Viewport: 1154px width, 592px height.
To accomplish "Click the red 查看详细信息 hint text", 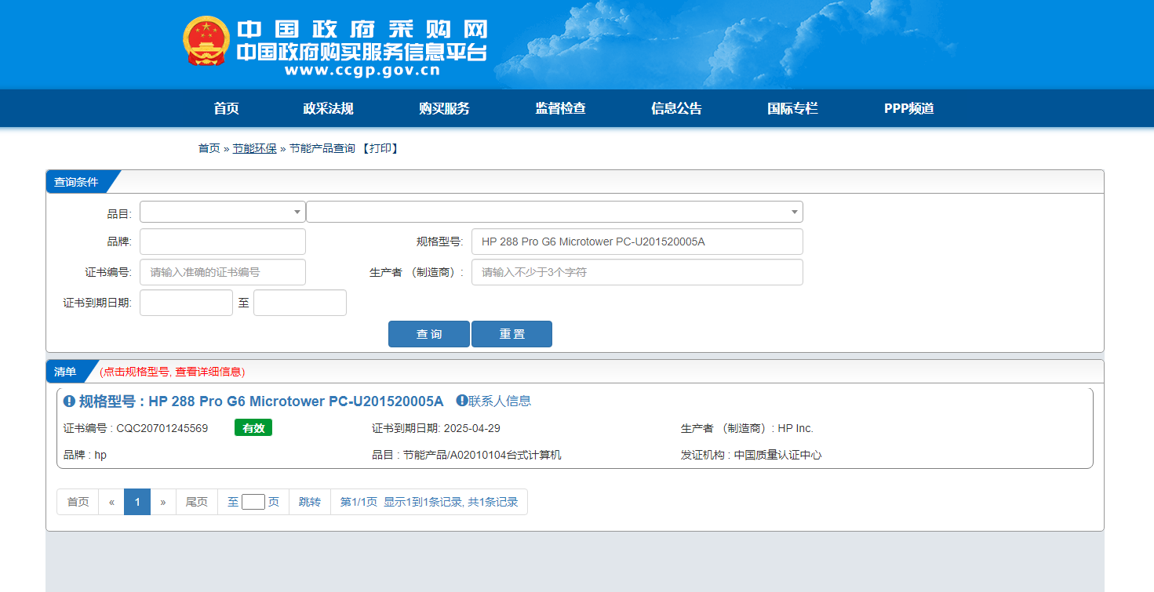I will point(209,372).
